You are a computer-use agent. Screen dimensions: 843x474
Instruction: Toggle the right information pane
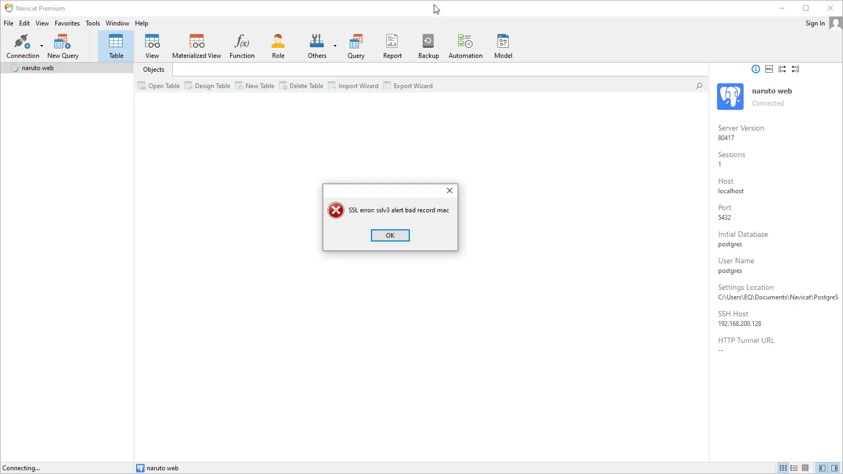pyautogui.click(x=834, y=468)
